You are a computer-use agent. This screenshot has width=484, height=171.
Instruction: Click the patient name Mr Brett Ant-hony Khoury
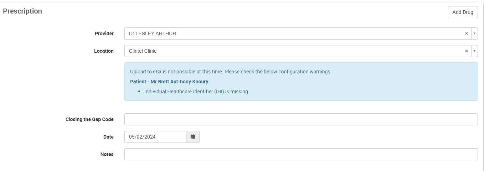coord(169,82)
